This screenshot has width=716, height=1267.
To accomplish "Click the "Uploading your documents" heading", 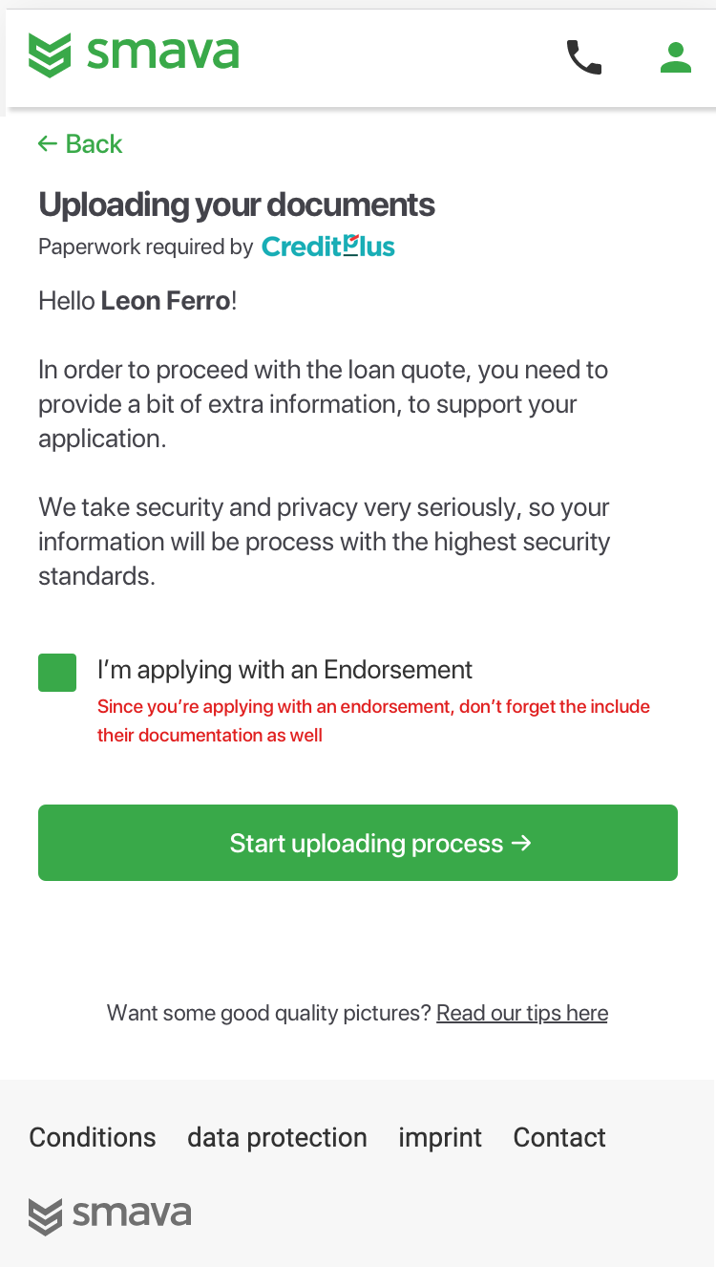I will [x=237, y=204].
